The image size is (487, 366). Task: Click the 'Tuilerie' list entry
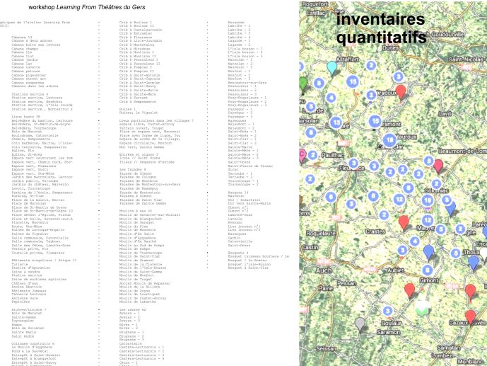(20, 264)
